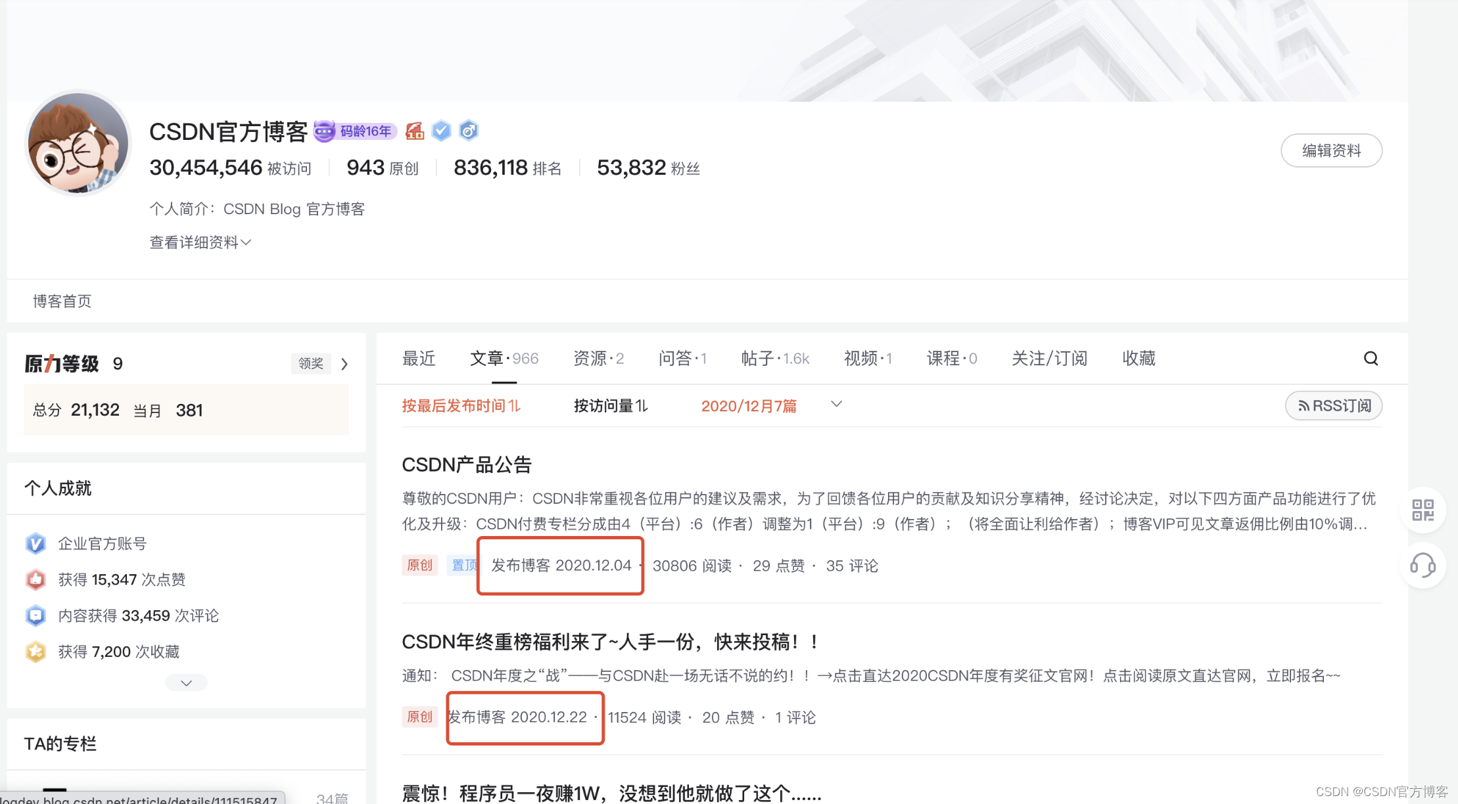This screenshot has width=1458, height=804.
Task: Open the CSDN产品公告 article title
Action: [x=466, y=465]
